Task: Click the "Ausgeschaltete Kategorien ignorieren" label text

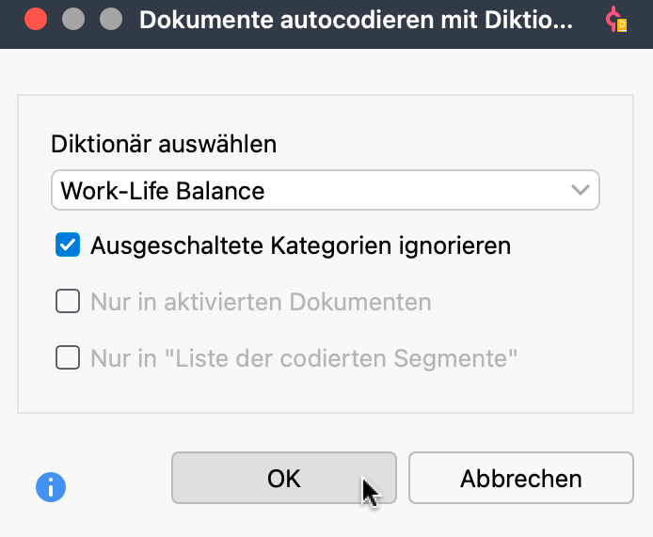Action: (300, 246)
